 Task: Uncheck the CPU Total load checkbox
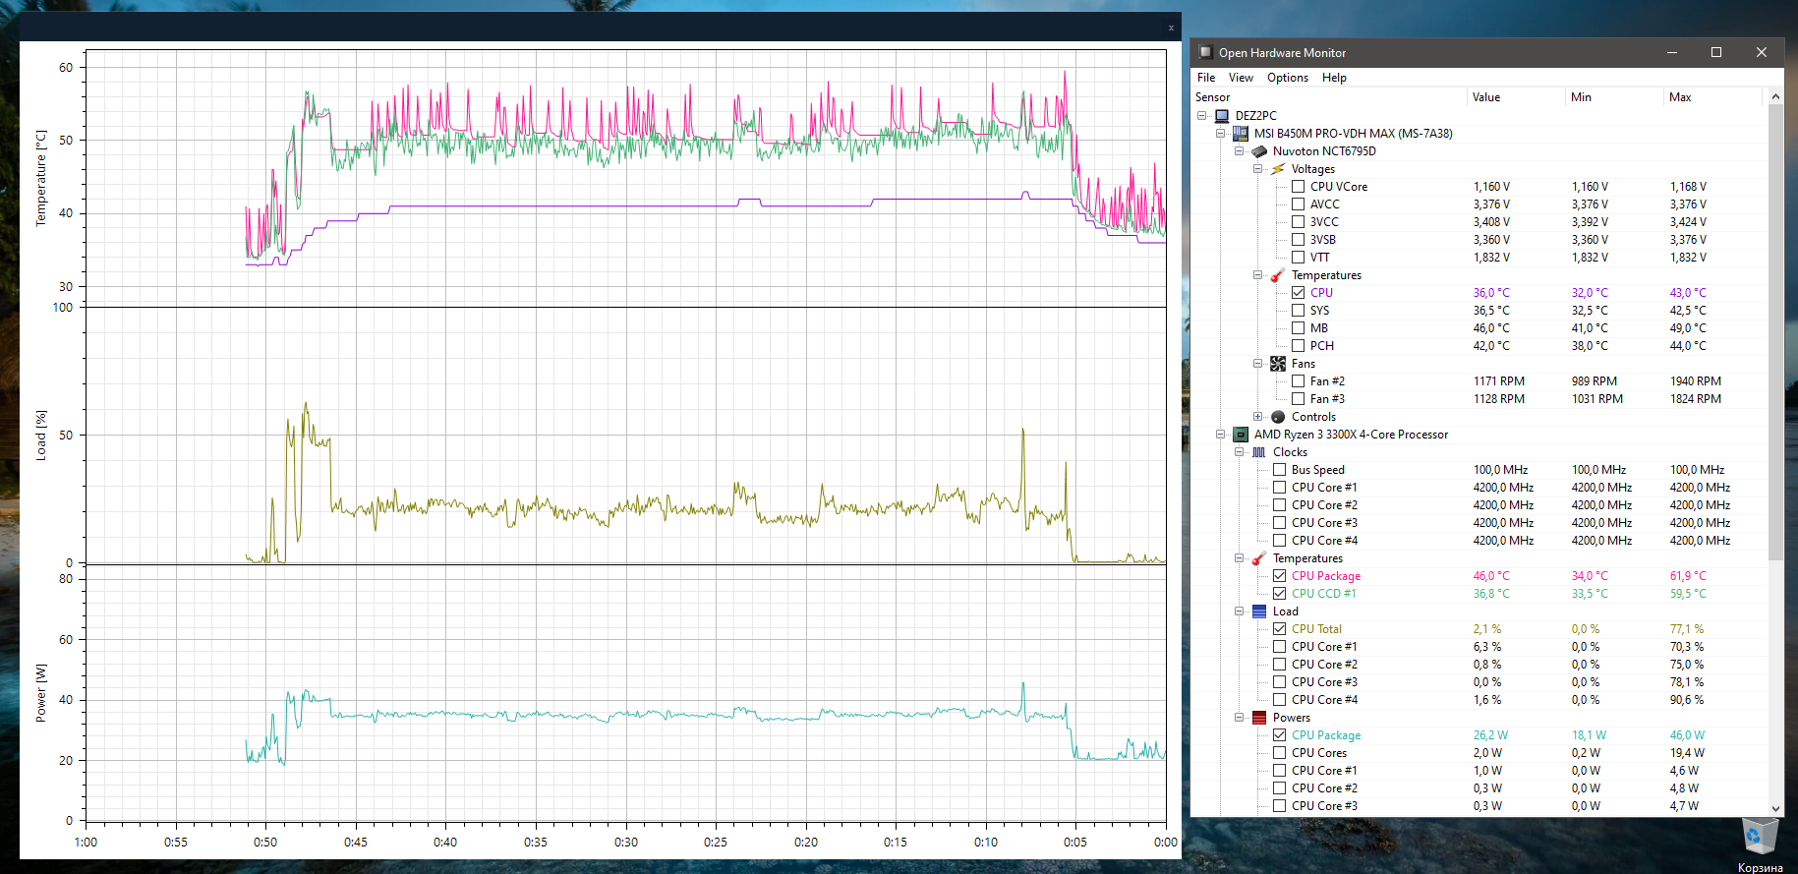(x=1279, y=629)
